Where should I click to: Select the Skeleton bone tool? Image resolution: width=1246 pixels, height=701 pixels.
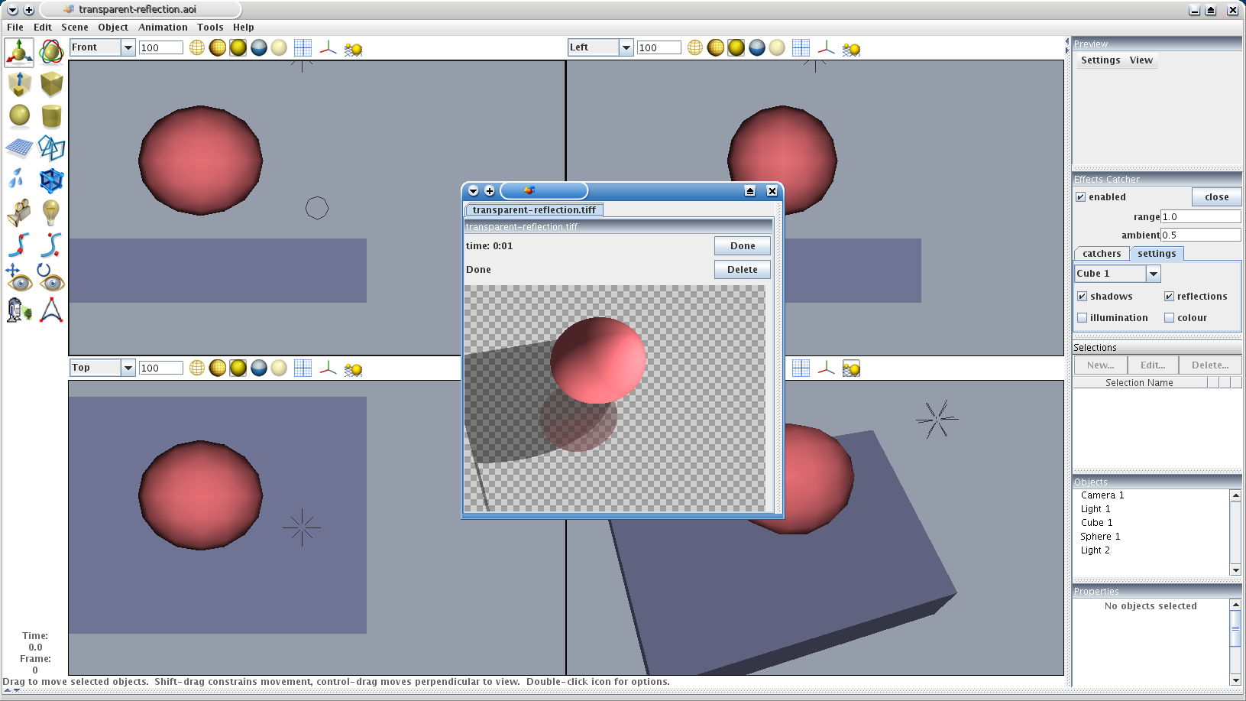point(51,310)
